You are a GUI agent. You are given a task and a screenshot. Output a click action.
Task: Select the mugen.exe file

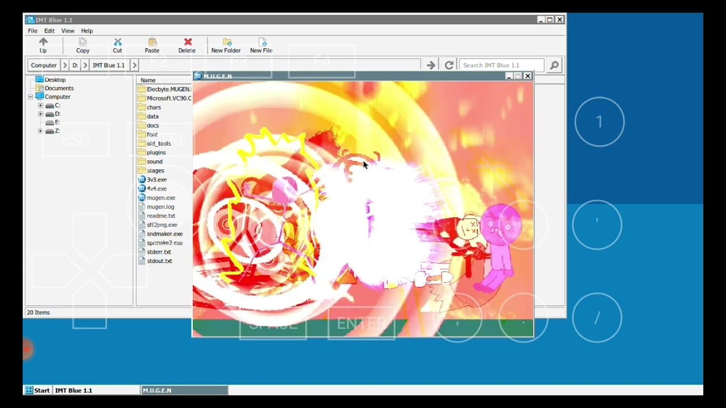[157, 198]
